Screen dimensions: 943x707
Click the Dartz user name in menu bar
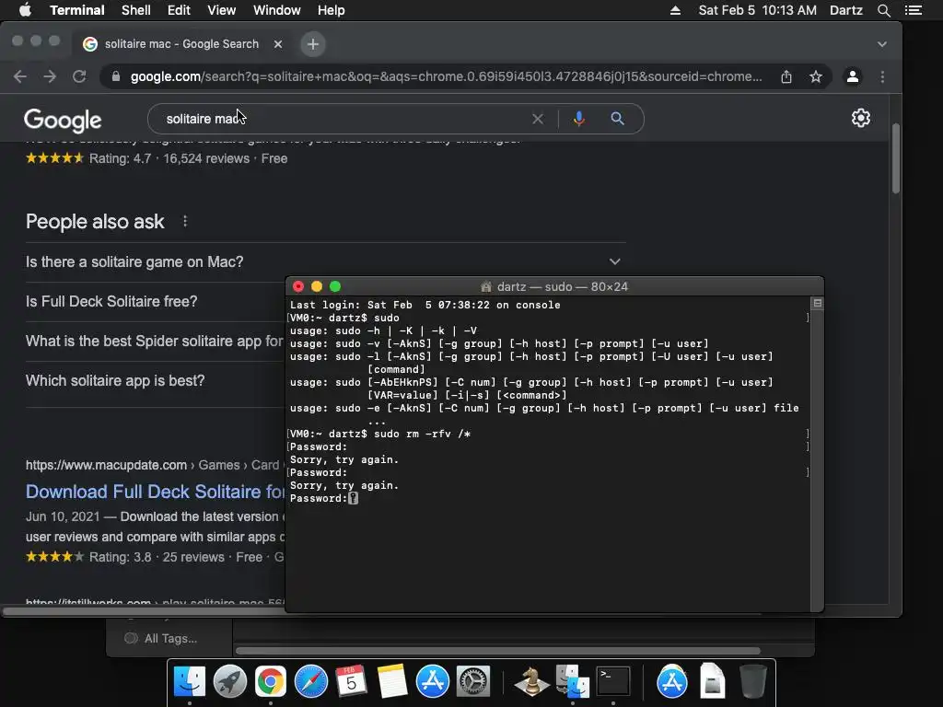[x=845, y=10]
